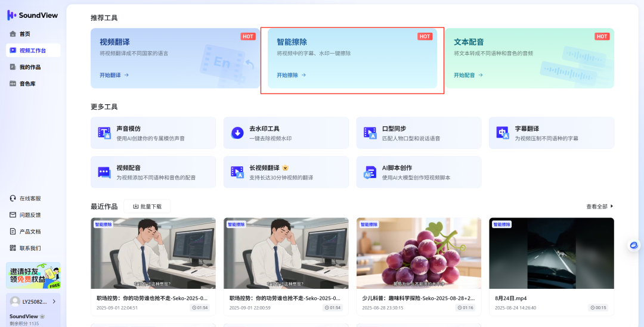Click the 联系我们 QR code icon

pyautogui.click(x=13, y=248)
